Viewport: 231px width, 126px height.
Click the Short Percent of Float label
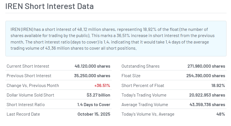tap(143, 85)
